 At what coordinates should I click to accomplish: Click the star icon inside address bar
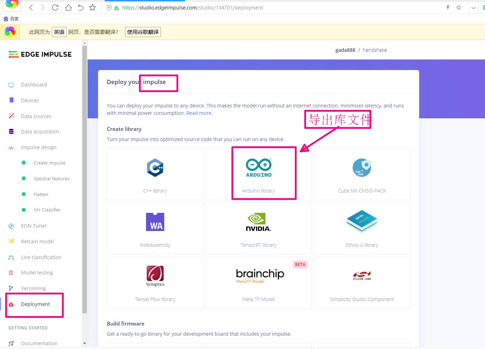pyautogui.click(x=459, y=7)
